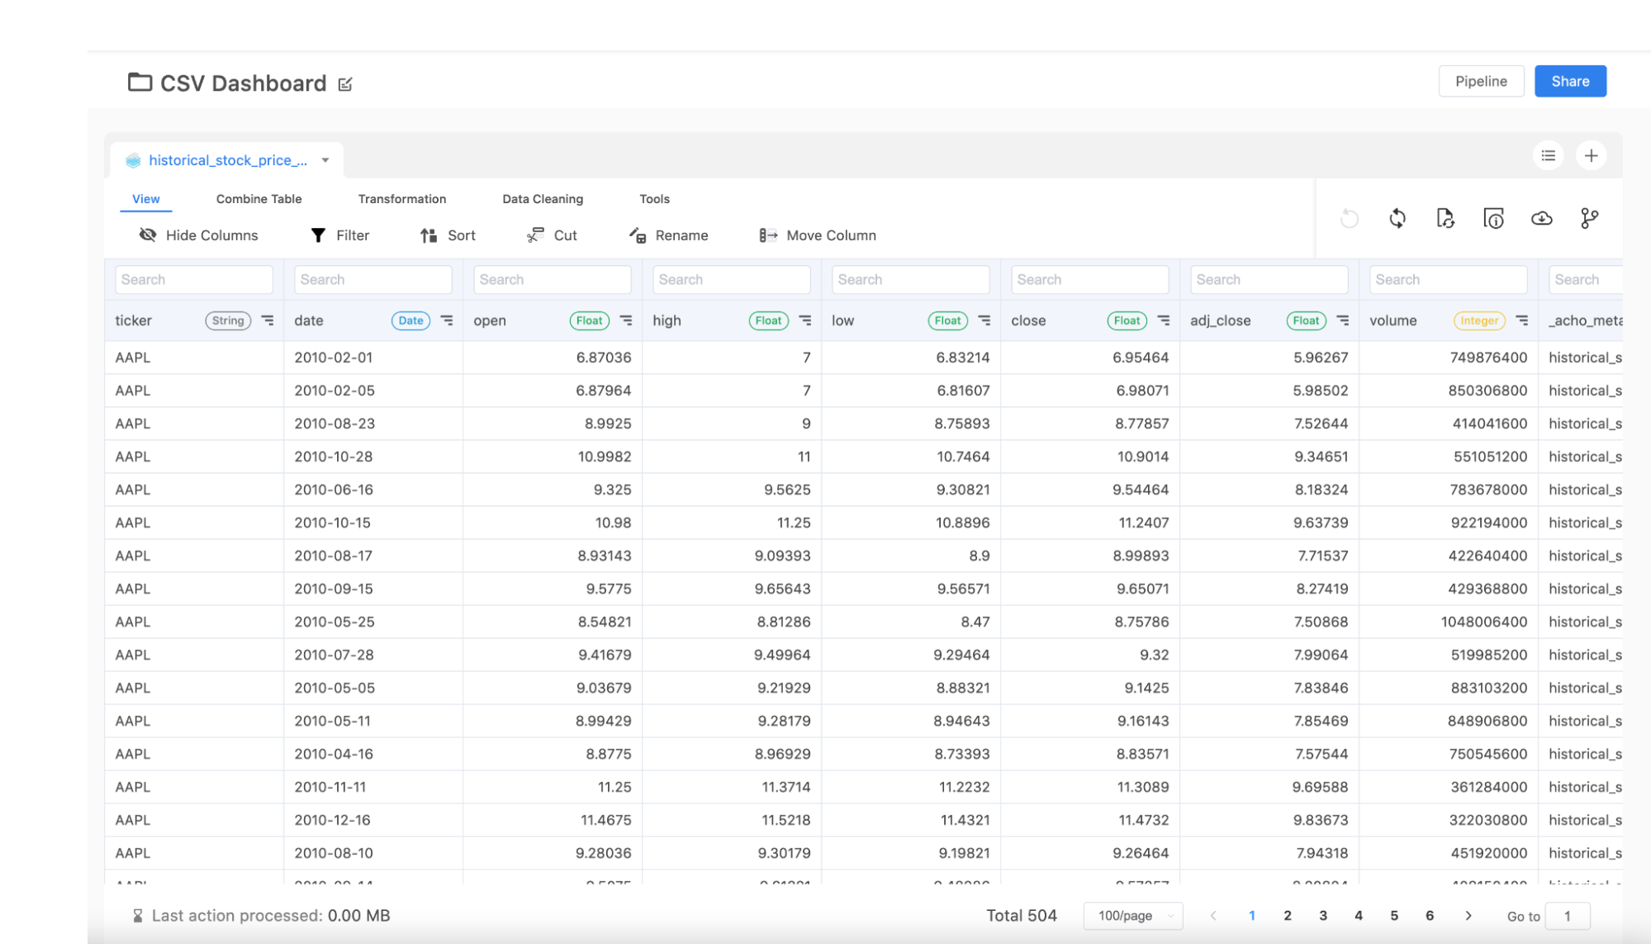Add a new table with plus icon
The image size is (1651, 944).
[x=1591, y=155]
